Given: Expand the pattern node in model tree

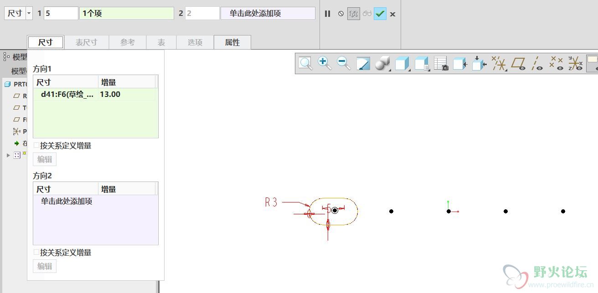Looking at the screenshot, I should pyautogui.click(x=8, y=155).
